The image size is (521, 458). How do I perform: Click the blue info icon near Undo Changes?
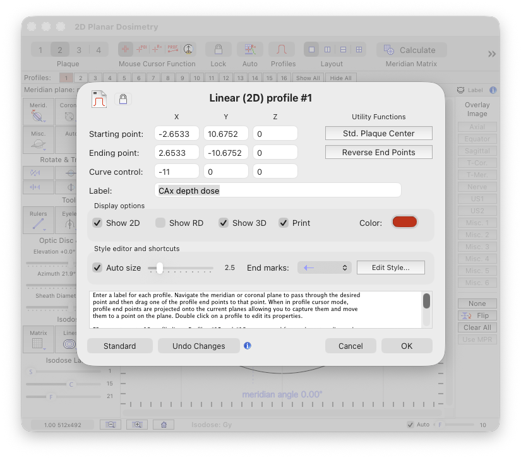click(248, 346)
